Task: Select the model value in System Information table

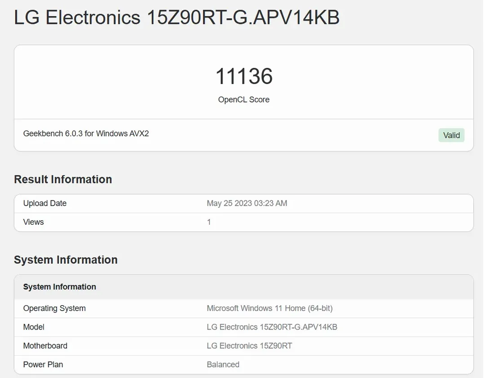Action: coord(272,327)
